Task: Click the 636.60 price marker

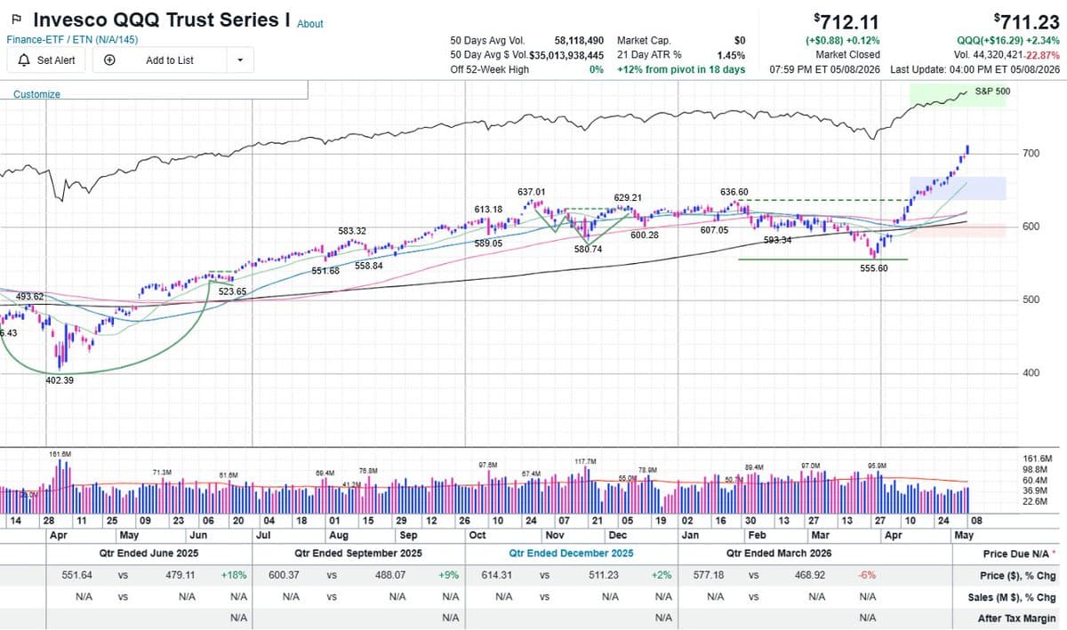Action: pyautogui.click(x=734, y=192)
